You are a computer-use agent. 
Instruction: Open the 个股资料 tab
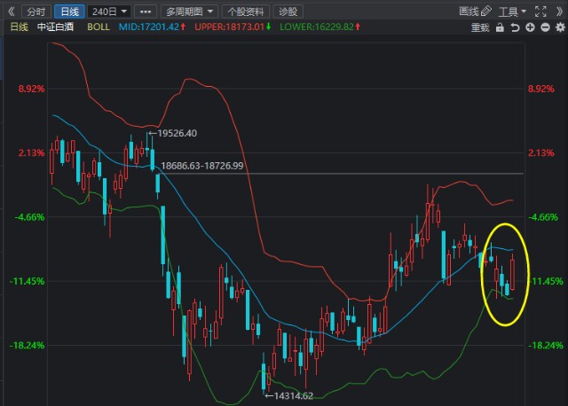pos(246,12)
